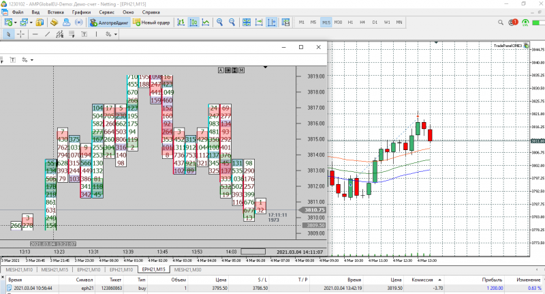Pick the Fibonacci retracement tool
545x294 pixels.
72,34
